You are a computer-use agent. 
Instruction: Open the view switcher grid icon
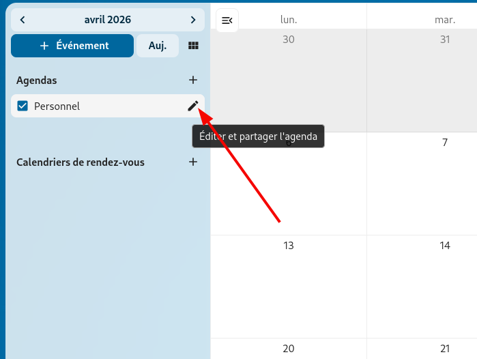[193, 46]
